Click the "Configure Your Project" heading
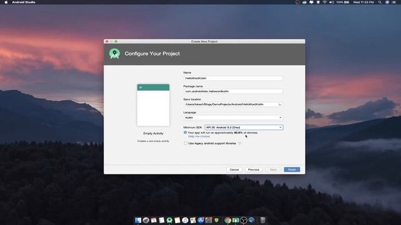The image size is (401, 225). click(152, 54)
